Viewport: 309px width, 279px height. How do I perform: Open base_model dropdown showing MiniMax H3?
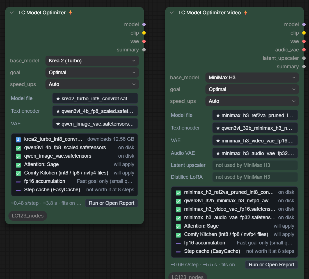(x=252, y=78)
